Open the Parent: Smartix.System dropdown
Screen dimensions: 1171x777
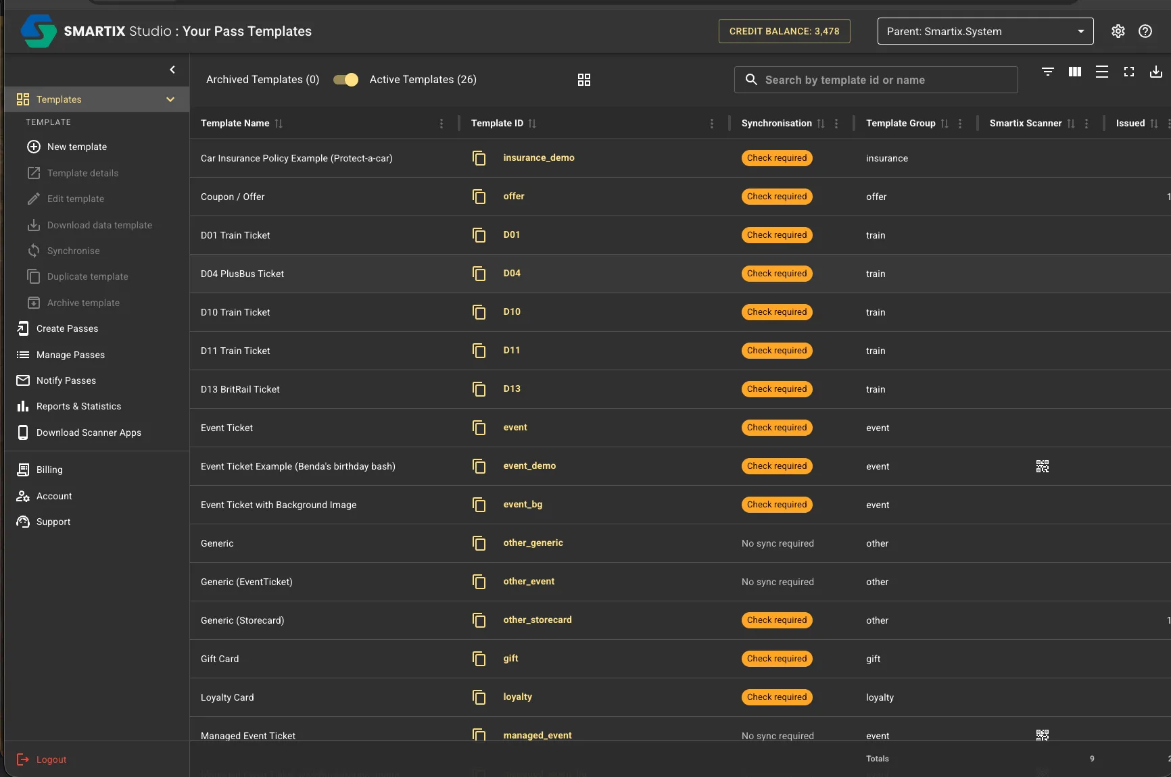(x=985, y=31)
